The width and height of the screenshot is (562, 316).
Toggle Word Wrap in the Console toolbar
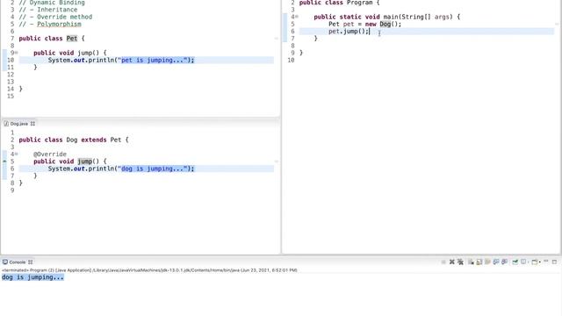point(487,262)
